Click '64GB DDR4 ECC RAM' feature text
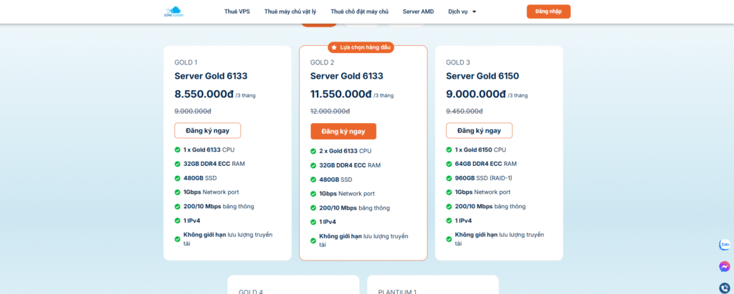 [x=486, y=164]
